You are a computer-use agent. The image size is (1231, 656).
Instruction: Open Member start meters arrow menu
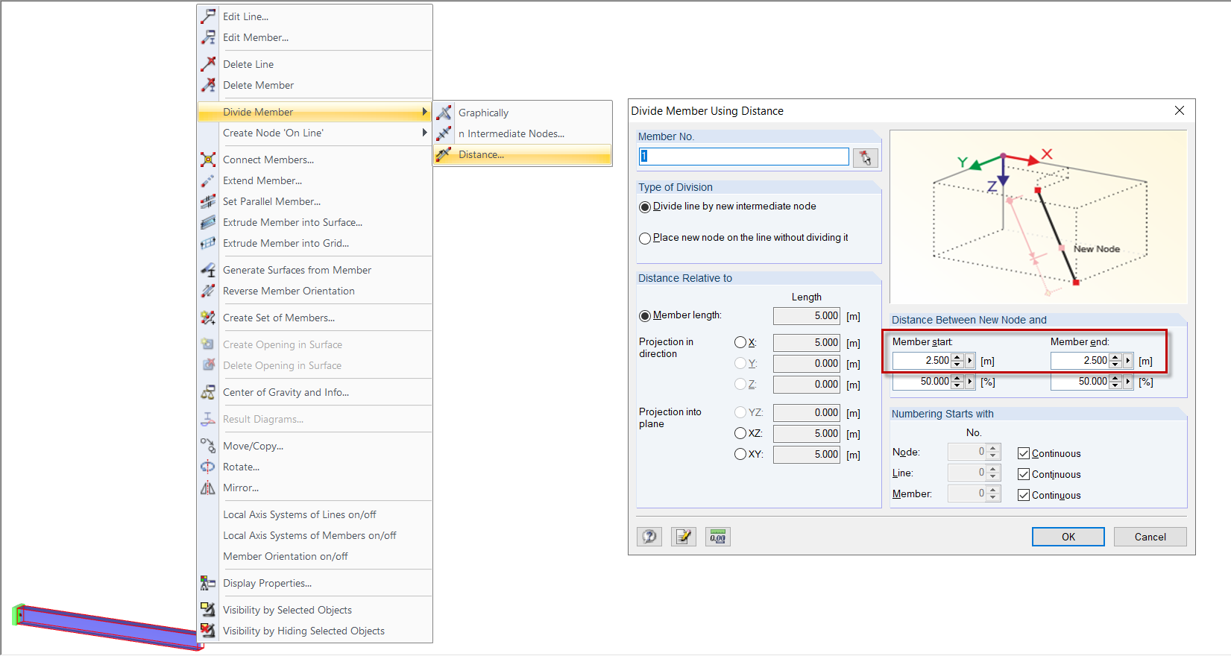(970, 361)
